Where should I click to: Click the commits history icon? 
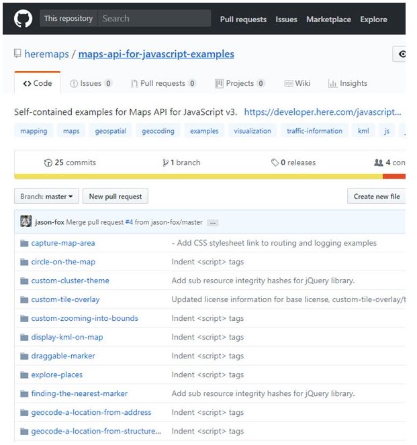[48, 162]
